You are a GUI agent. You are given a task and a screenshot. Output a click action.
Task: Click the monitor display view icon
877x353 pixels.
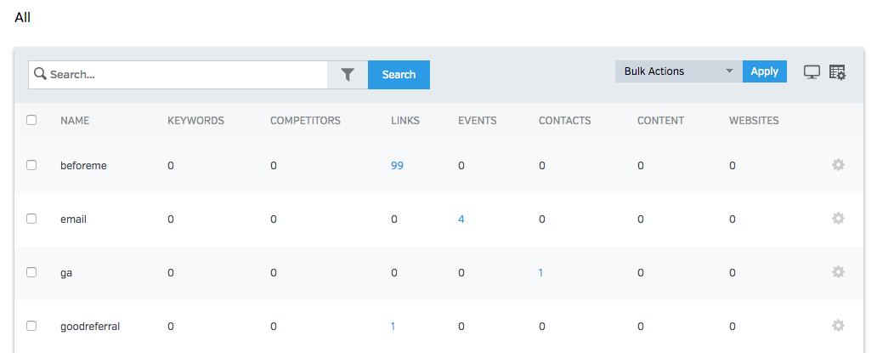tap(812, 72)
